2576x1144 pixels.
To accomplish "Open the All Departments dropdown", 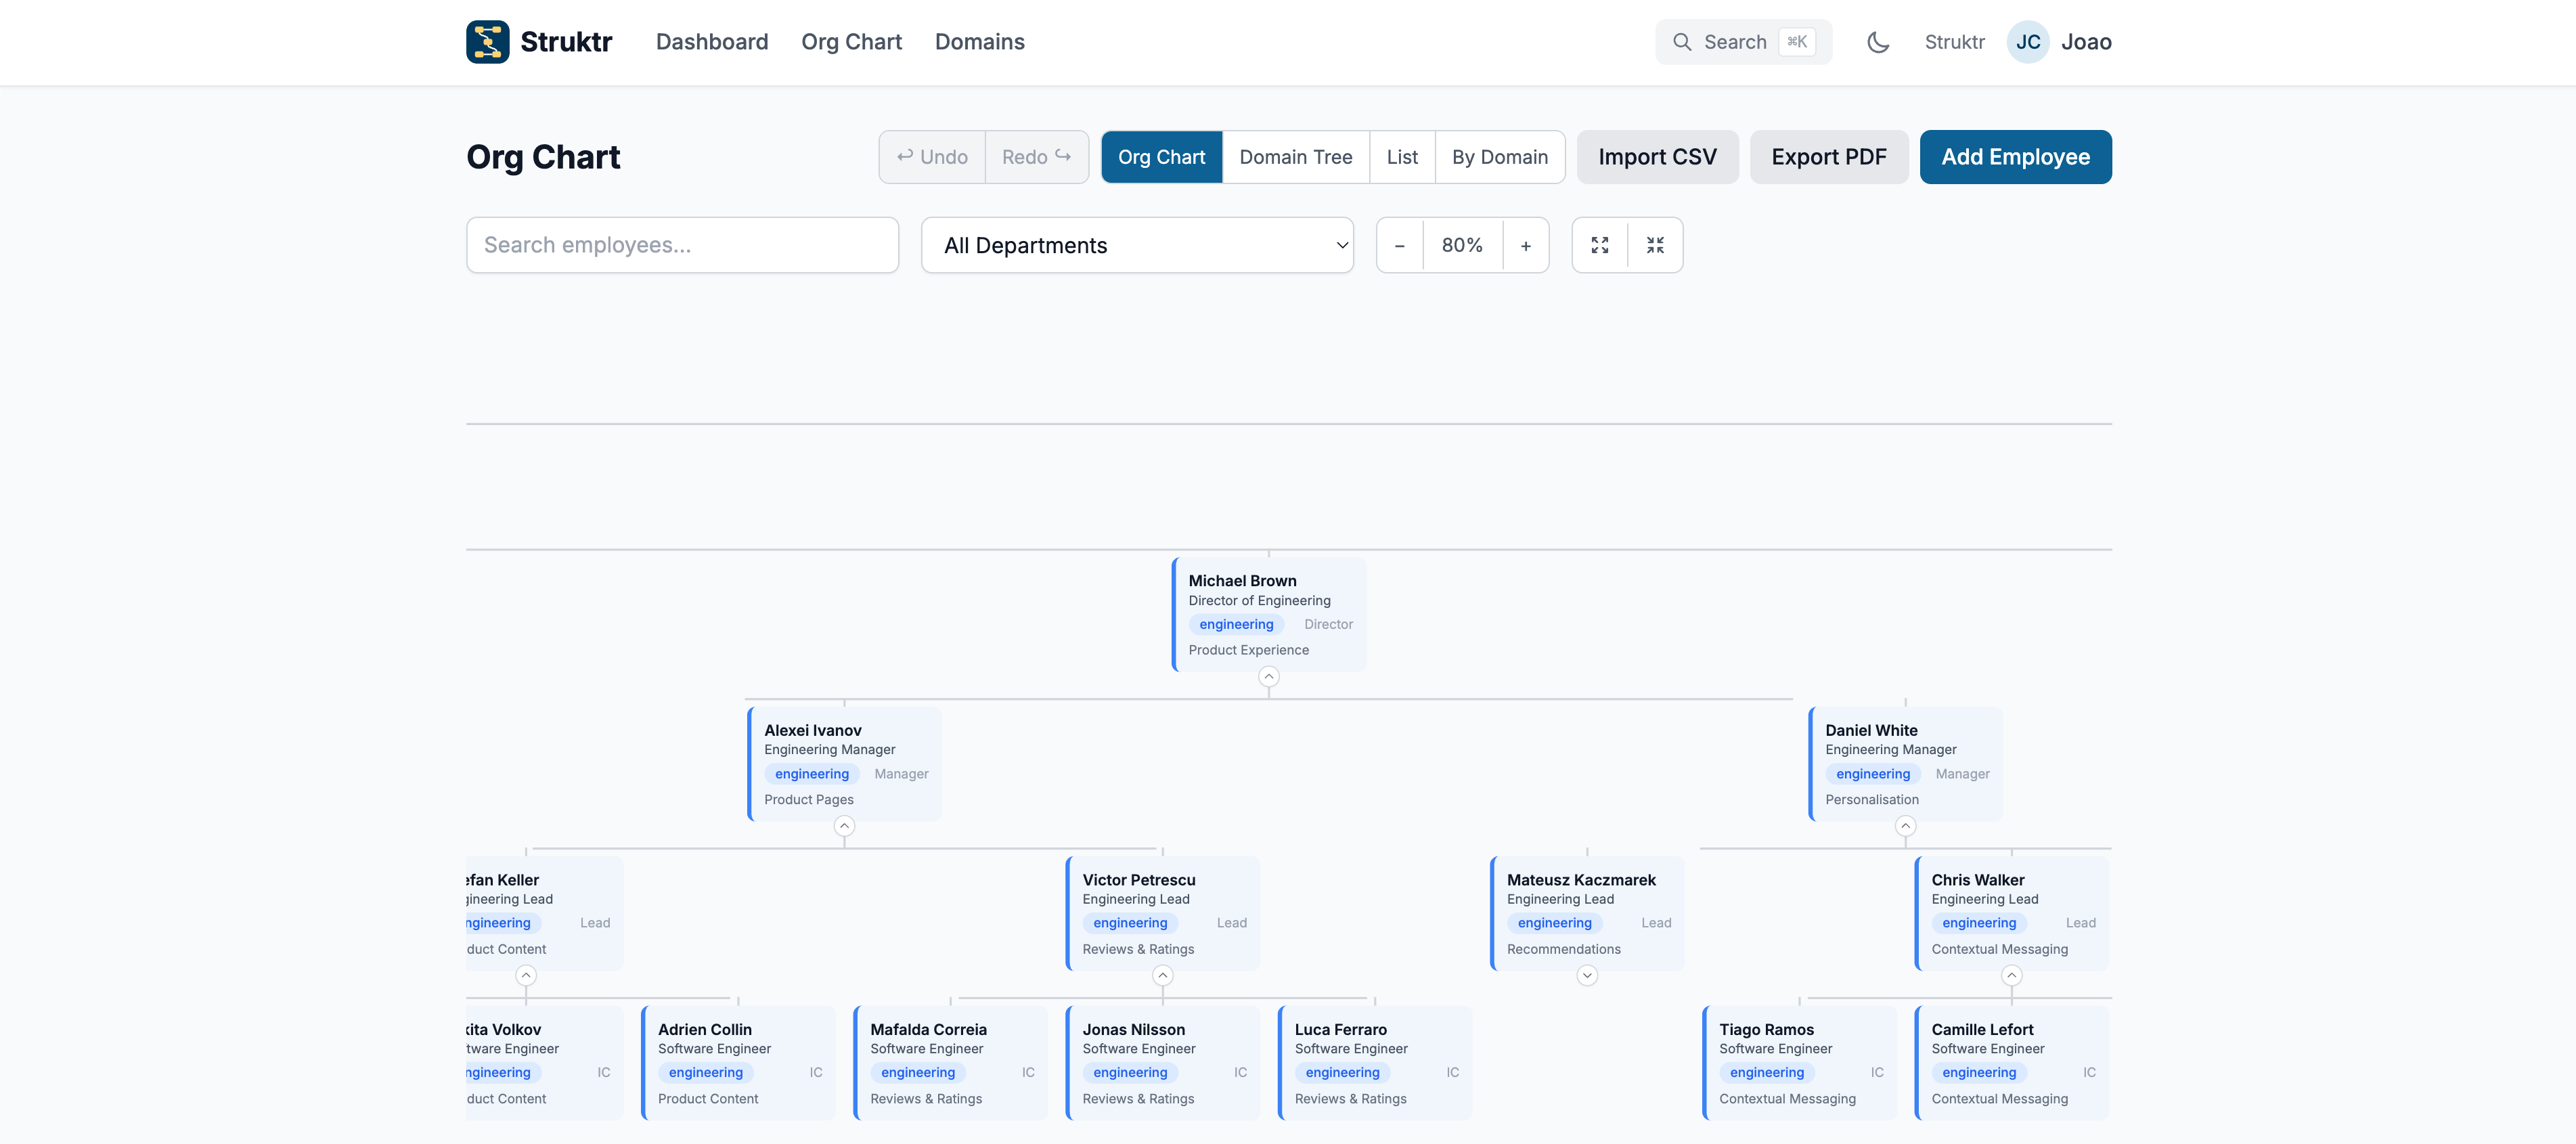I will click(x=1137, y=245).
